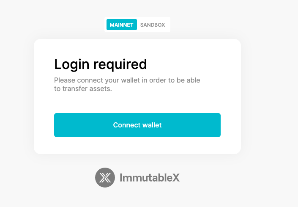Viewport: 298px width, 207px height.
Task: Click the gray X emblem beside ImmutableX
Action: [105, 177]
